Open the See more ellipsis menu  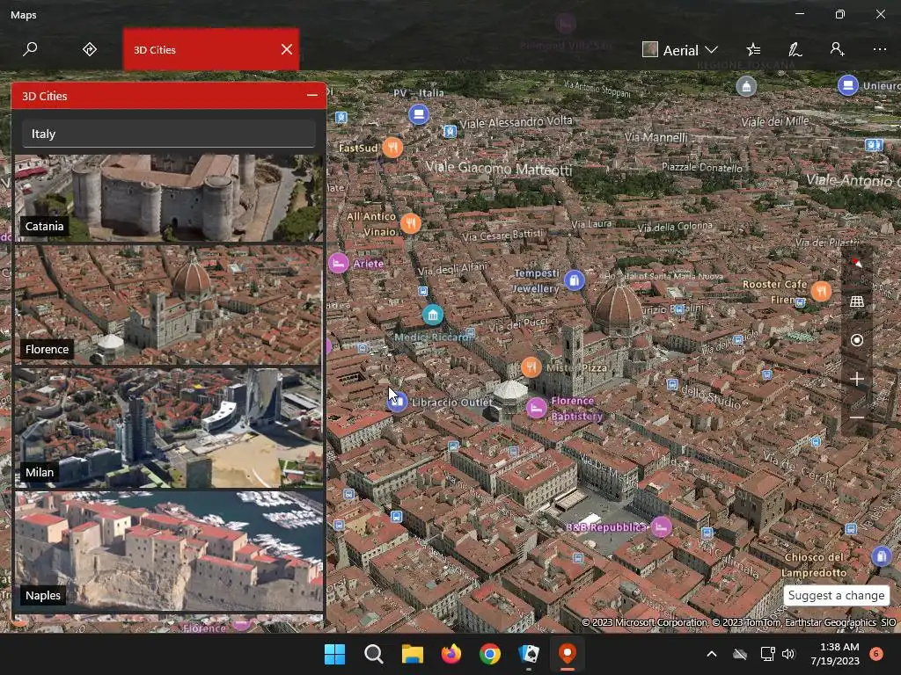click(880, 50)
